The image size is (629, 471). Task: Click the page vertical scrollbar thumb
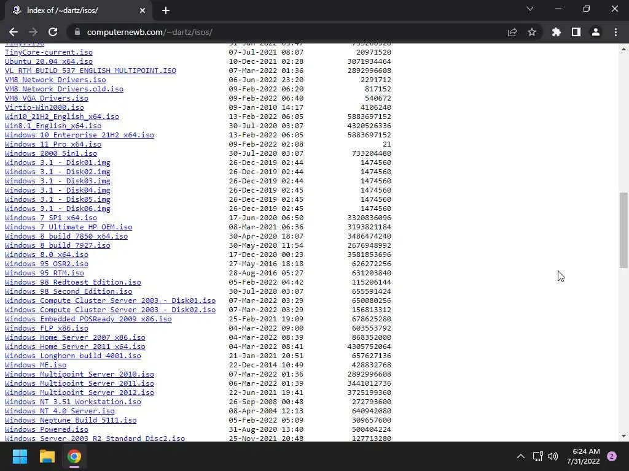[623, 230]
